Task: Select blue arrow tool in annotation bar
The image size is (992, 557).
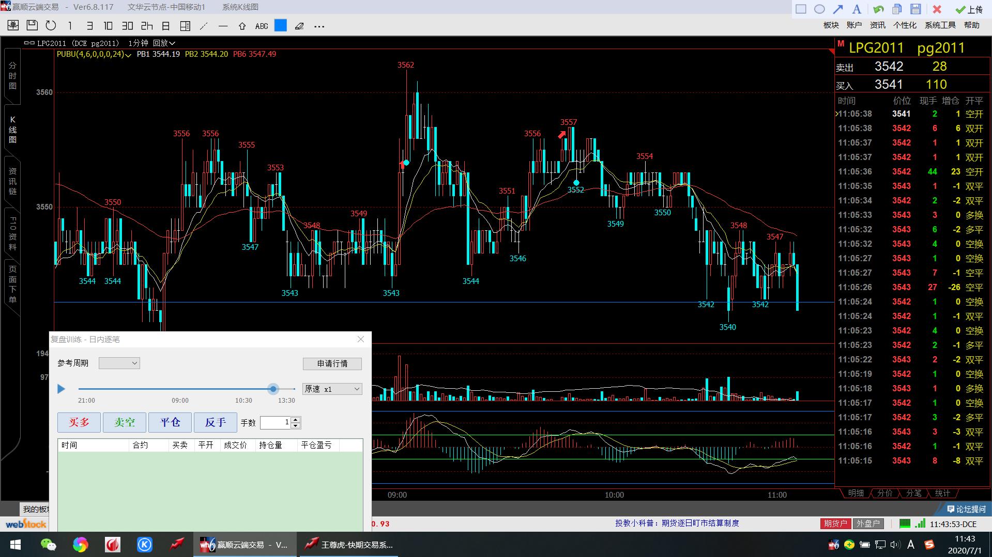Action: click(x=838, y=9)
